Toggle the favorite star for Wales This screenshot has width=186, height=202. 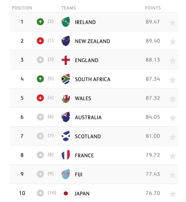coord(173,99)
